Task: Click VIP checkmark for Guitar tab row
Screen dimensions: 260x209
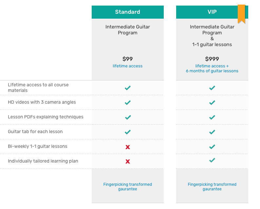Action: click(x=212, y=132)
